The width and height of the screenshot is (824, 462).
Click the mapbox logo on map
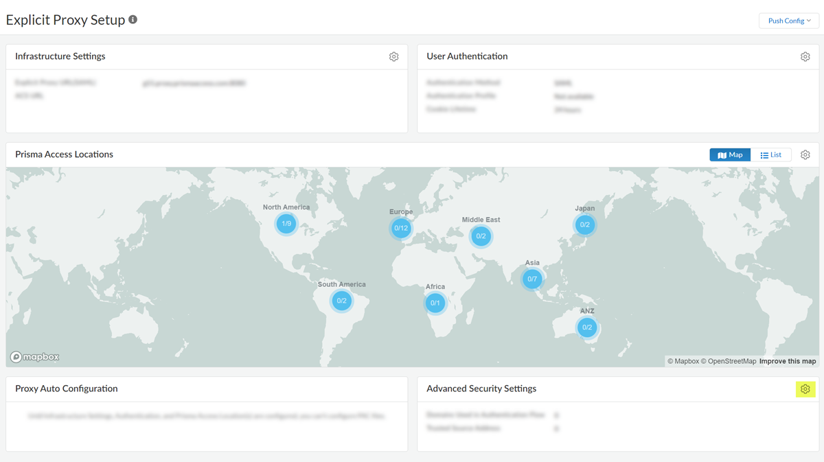(x=35, y=357)
